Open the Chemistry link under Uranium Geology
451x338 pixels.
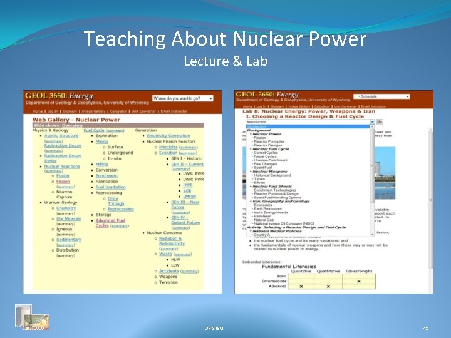click(66, 208)
